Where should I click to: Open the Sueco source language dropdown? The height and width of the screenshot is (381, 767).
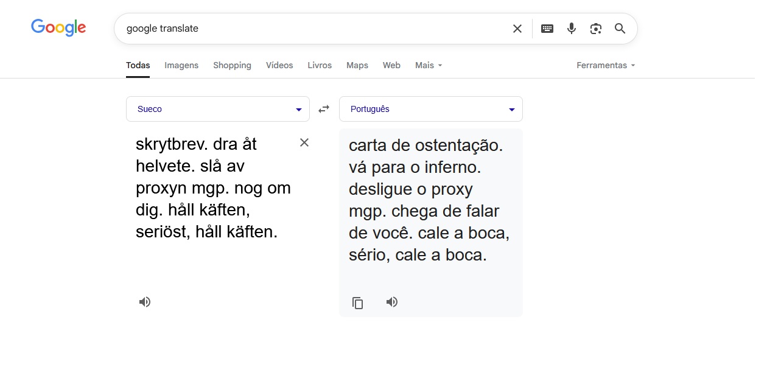(x=218, y=109)
